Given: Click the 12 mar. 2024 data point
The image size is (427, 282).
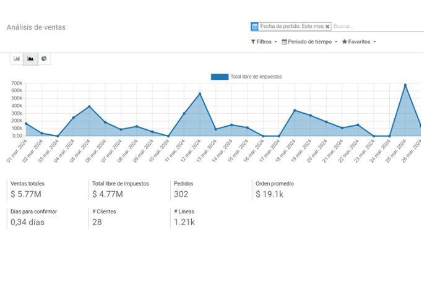Looking at the screenshot, I should pos(199,94).
